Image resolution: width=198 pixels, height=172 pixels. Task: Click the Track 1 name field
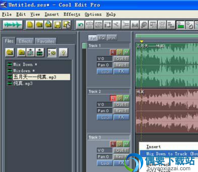click(x=109, y=46)
